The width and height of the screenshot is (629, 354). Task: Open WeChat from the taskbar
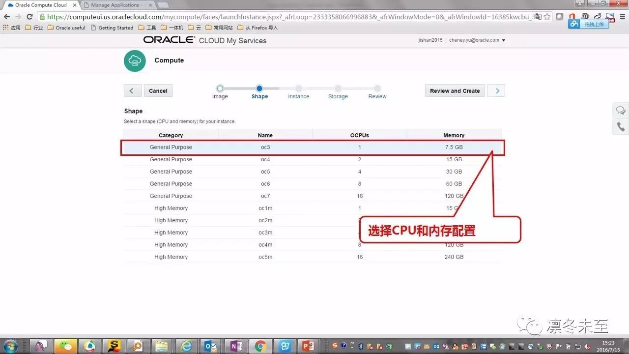click(66, 346)
